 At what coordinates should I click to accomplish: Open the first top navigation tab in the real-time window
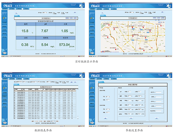tap(5, 9)
